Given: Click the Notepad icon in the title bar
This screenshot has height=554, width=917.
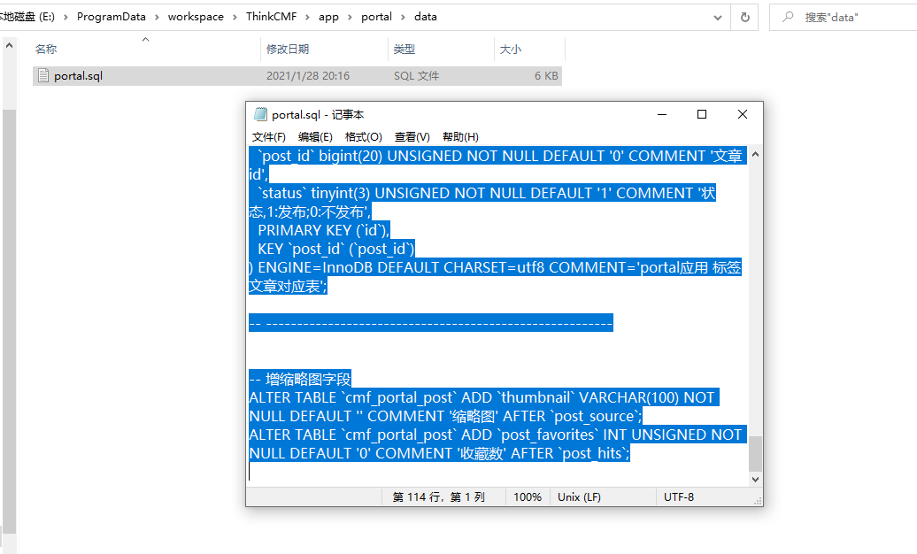Looking at the screenshot, I should [x=260, y=113].
